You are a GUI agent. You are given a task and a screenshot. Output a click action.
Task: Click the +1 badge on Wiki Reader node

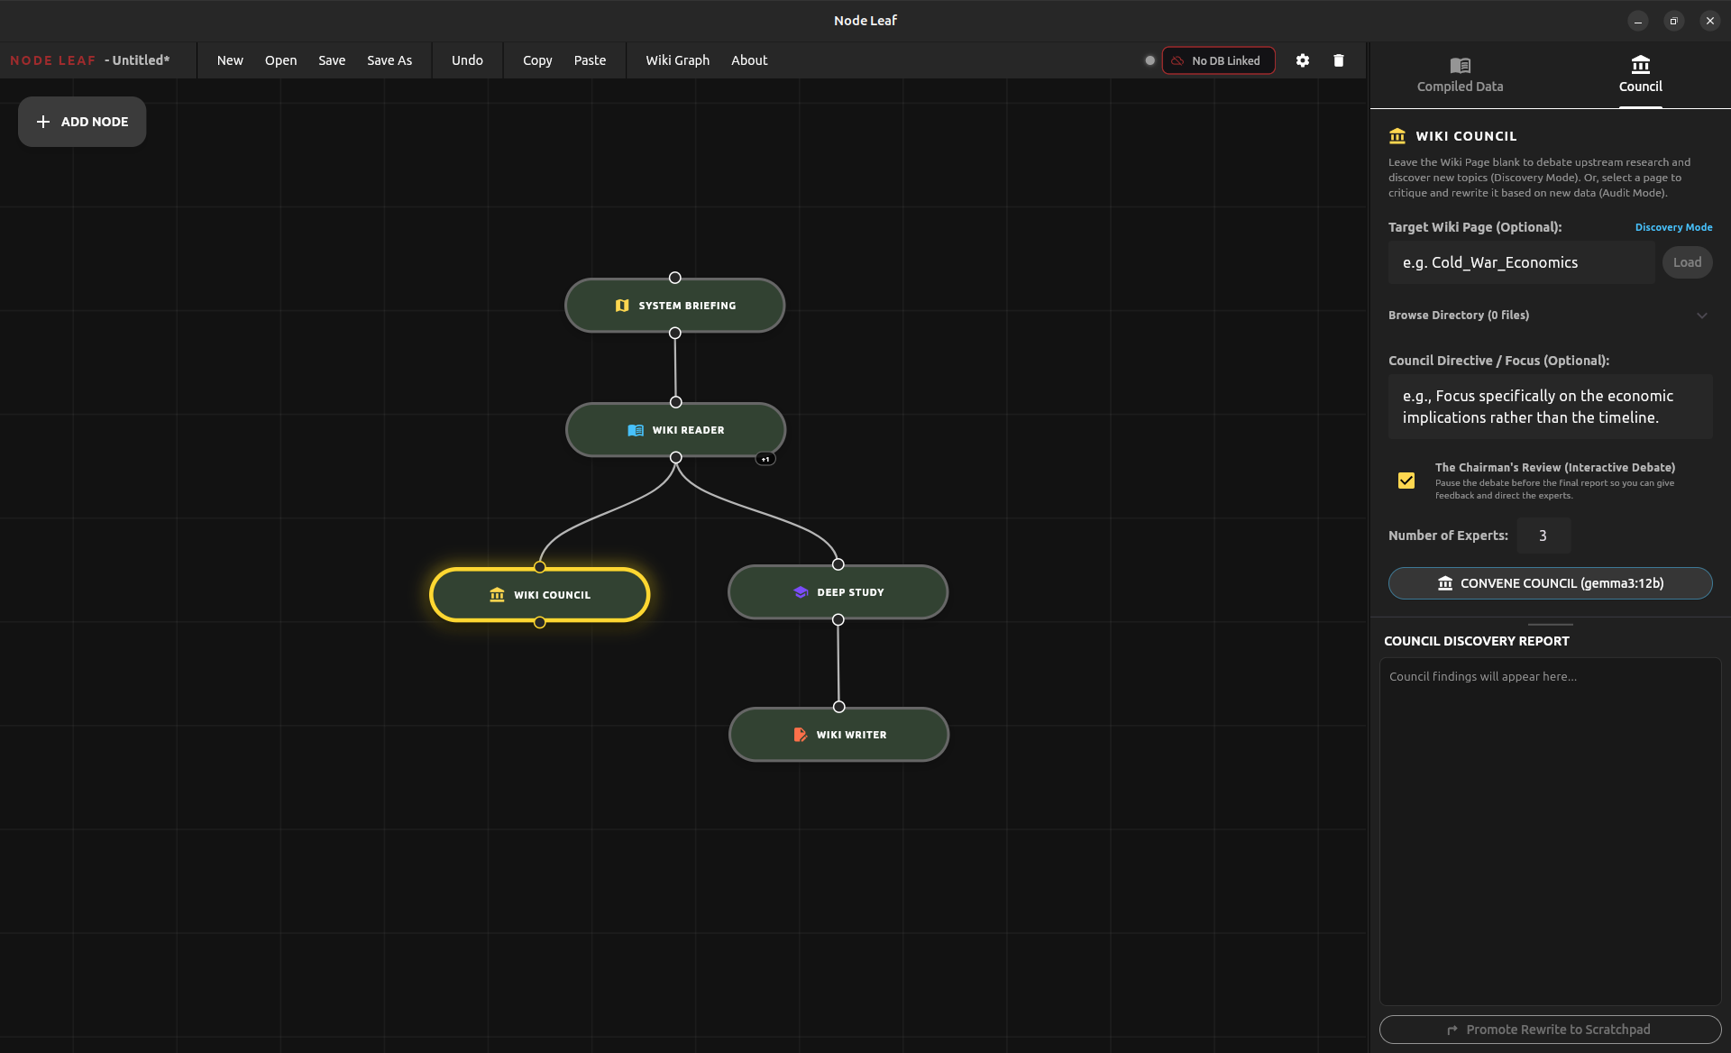765,459
